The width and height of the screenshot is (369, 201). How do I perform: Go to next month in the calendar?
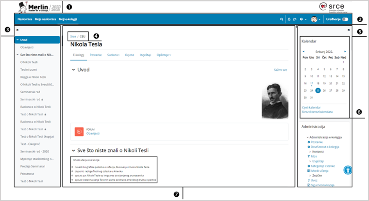pos(344,51)
